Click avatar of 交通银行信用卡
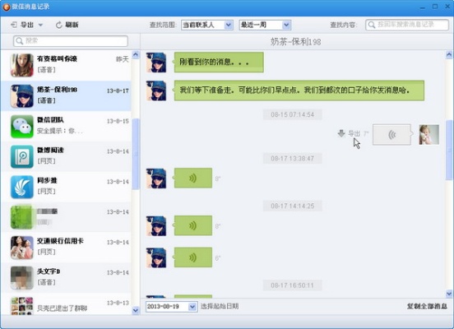The width and height of the screenshot is (454, 329). click(x=22, y=248)
